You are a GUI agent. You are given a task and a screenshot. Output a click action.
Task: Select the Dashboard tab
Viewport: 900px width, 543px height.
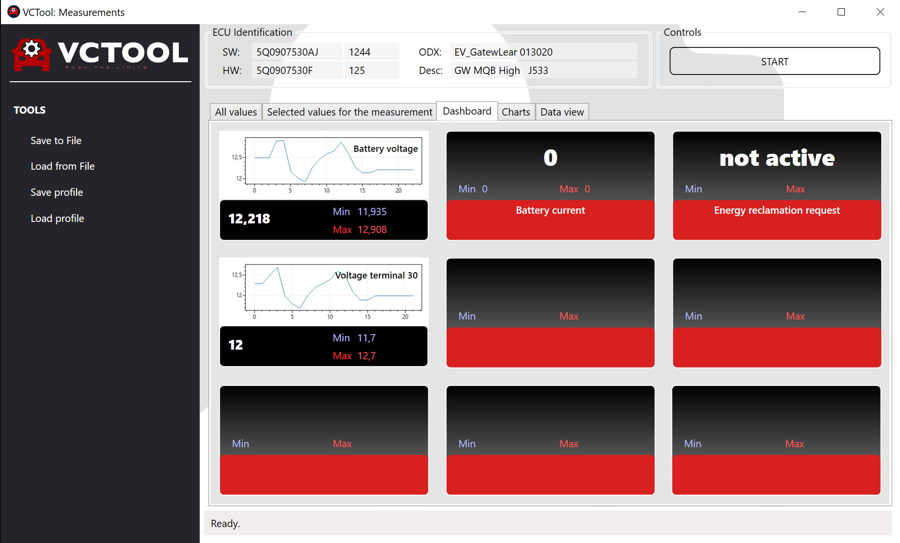tap(466, 111)
